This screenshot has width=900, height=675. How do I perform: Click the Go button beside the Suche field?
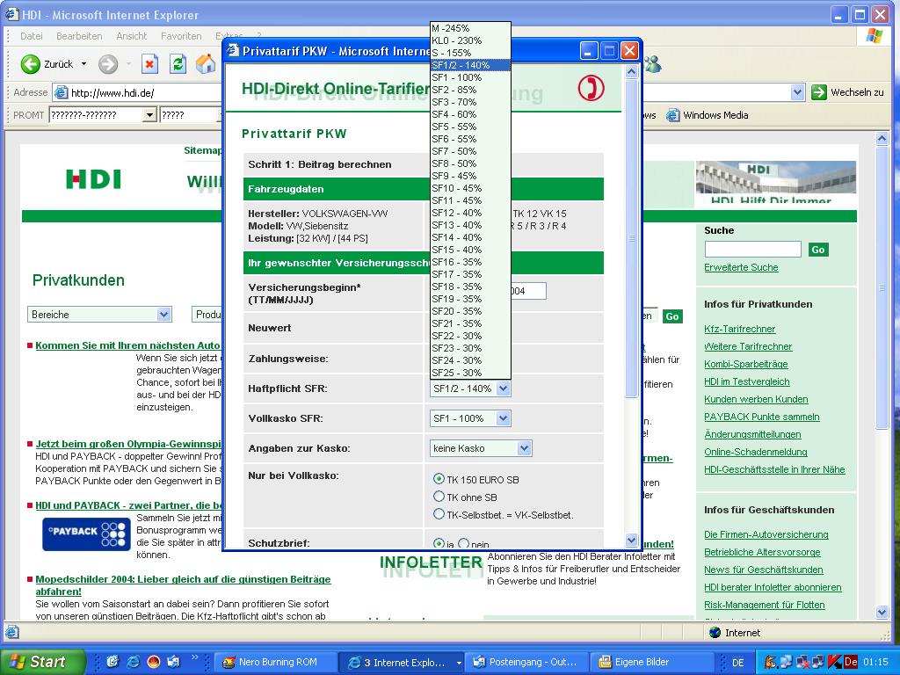818,250
